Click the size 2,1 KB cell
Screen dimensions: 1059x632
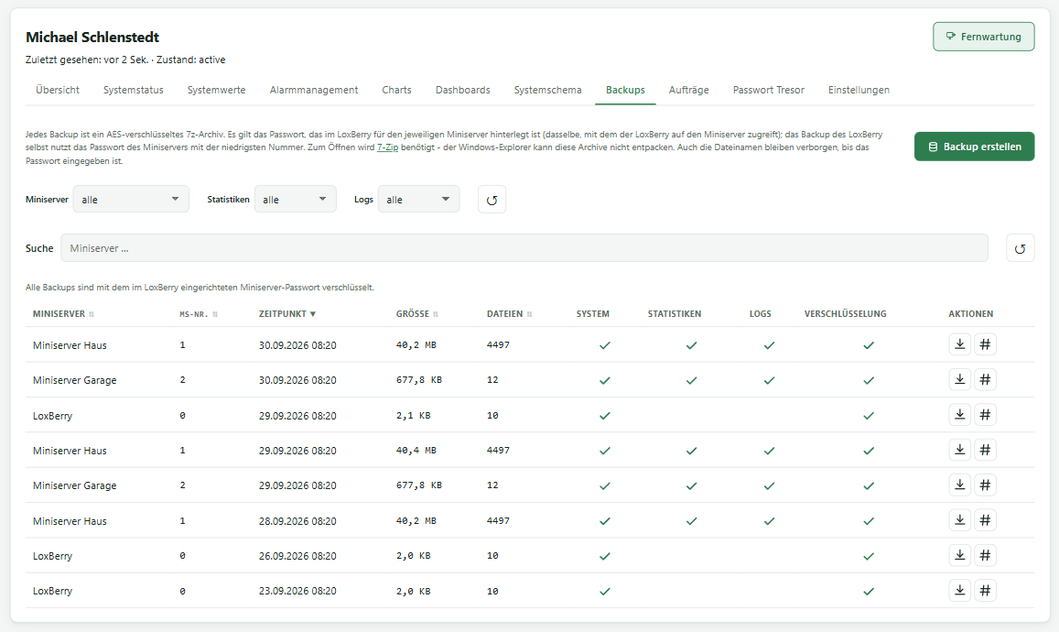click(414, 415)
